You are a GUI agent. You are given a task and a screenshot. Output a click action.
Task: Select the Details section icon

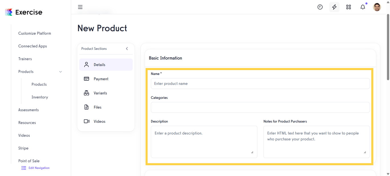87,64
